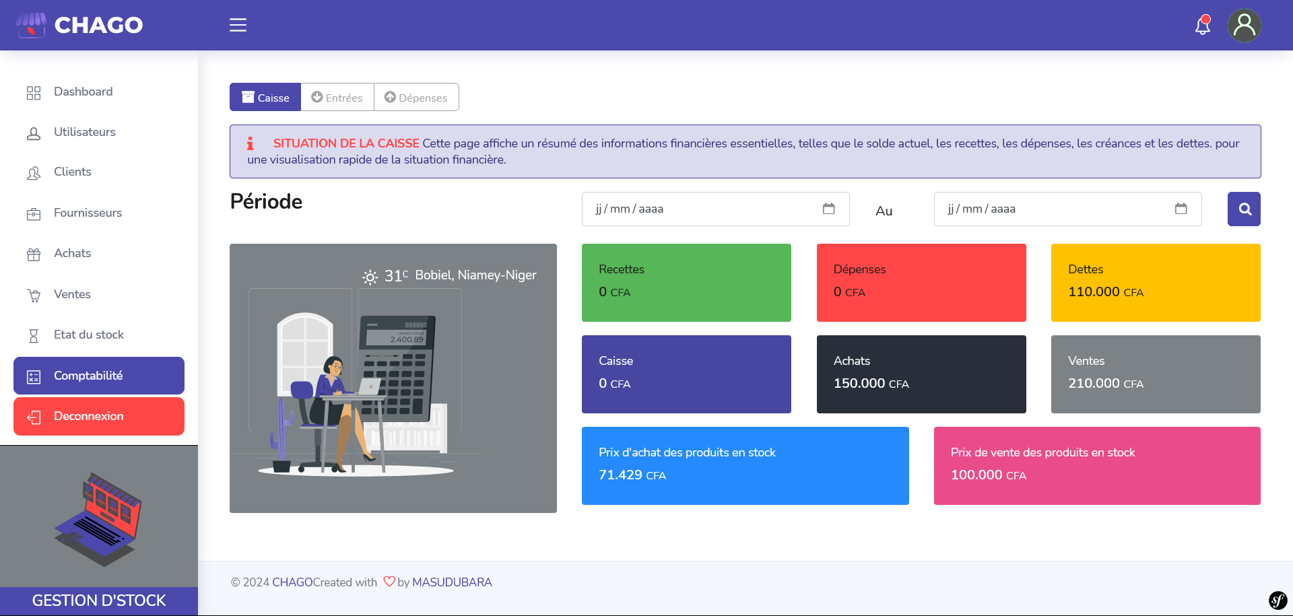
Task: Open Etat du stock in sidebar
Action: point(88,335)
